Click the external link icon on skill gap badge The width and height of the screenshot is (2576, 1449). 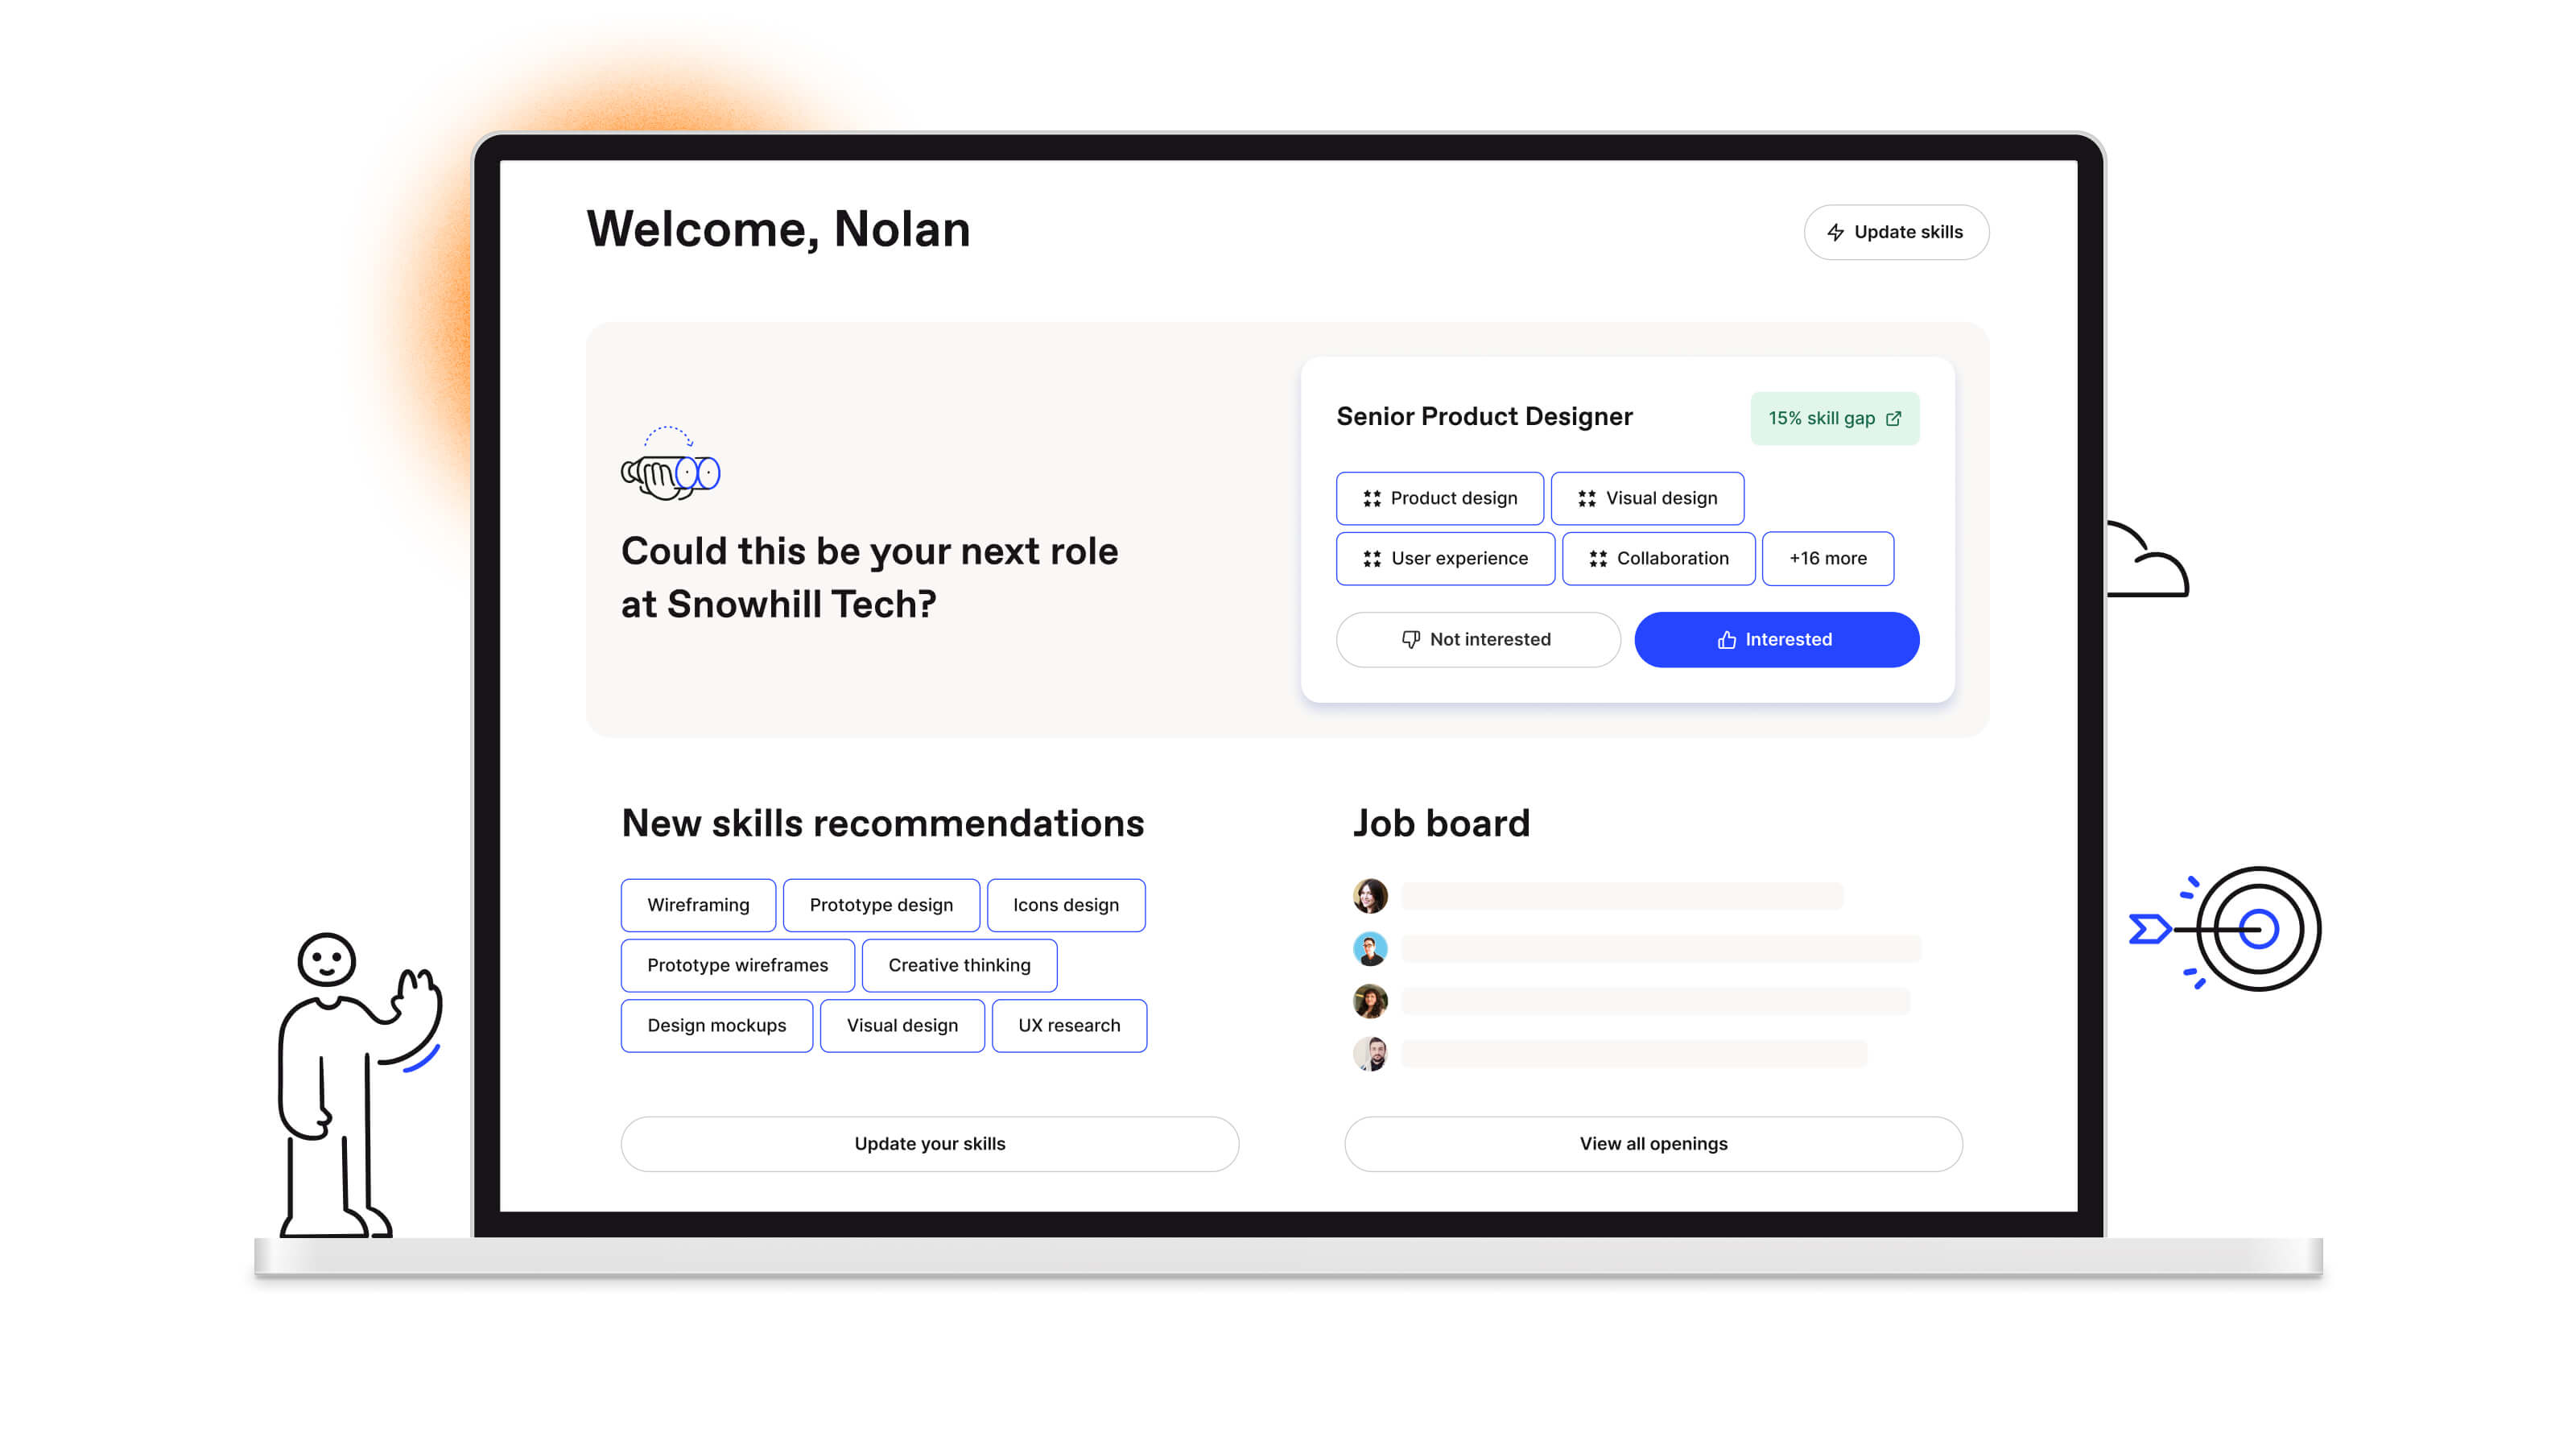(x=1893, y=419)
